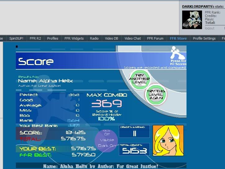Set mode toggle to Off

click(x=106, y=134)
